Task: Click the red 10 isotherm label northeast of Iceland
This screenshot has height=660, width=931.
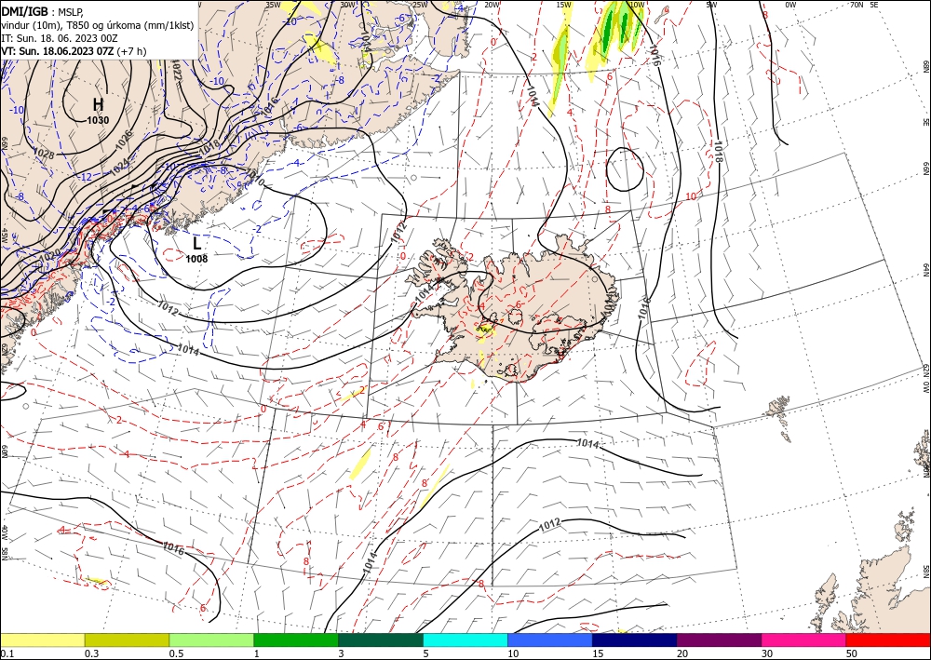Action: coord(691,196)
